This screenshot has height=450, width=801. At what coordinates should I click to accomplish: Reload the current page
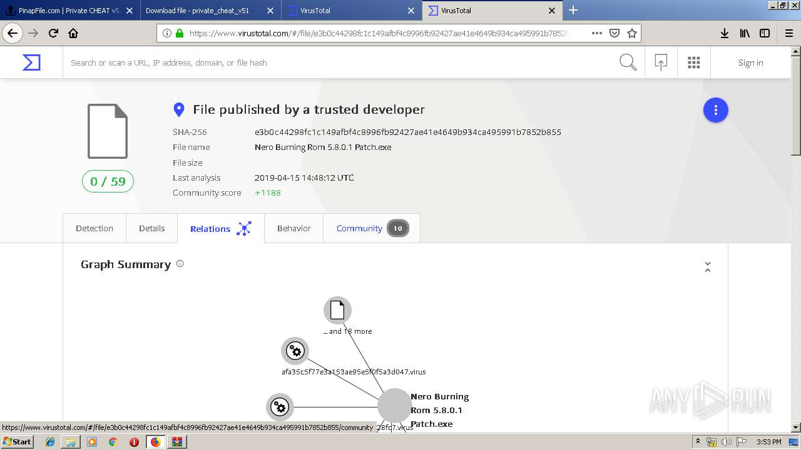coord(54,33)
